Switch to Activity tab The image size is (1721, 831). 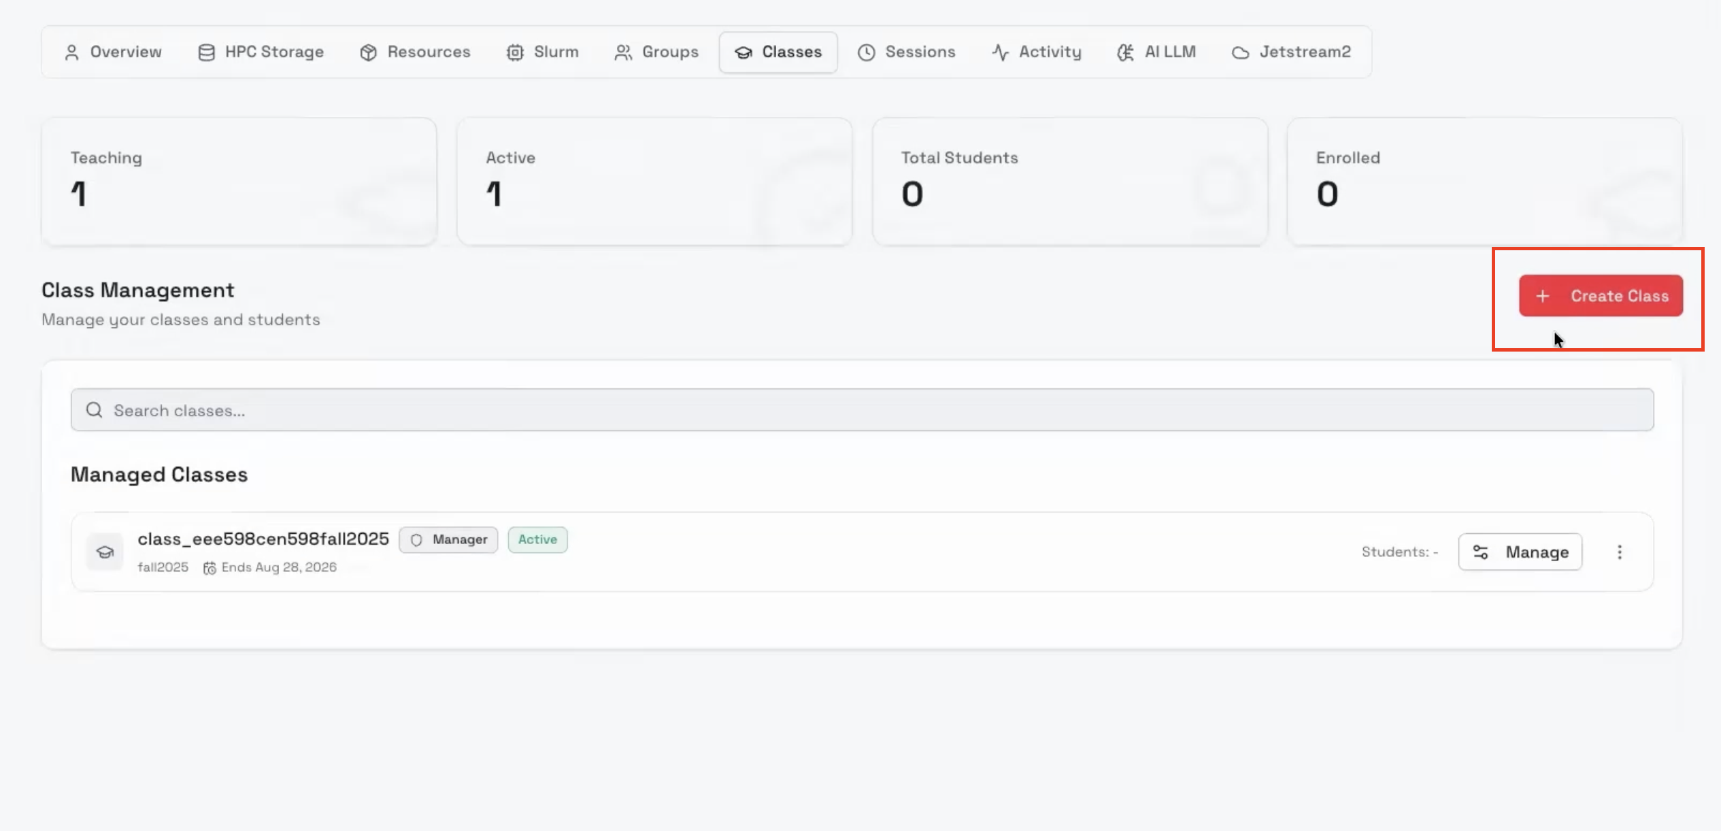pos(1036,52)
